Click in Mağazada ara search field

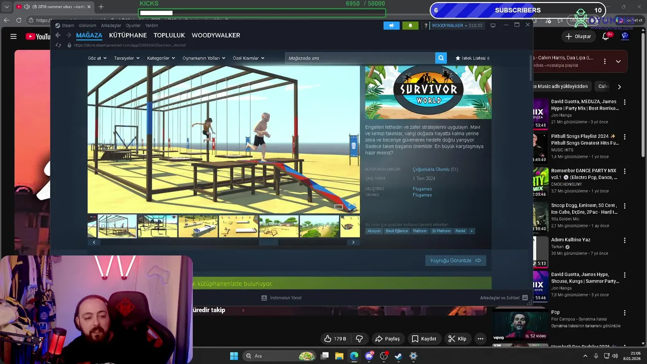coord(360,58)
